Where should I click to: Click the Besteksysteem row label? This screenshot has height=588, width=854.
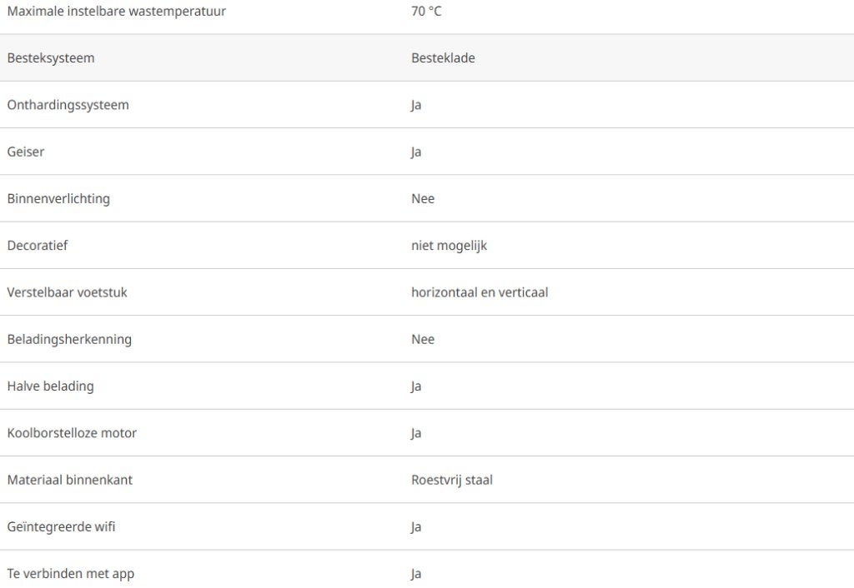coord(51,58)
